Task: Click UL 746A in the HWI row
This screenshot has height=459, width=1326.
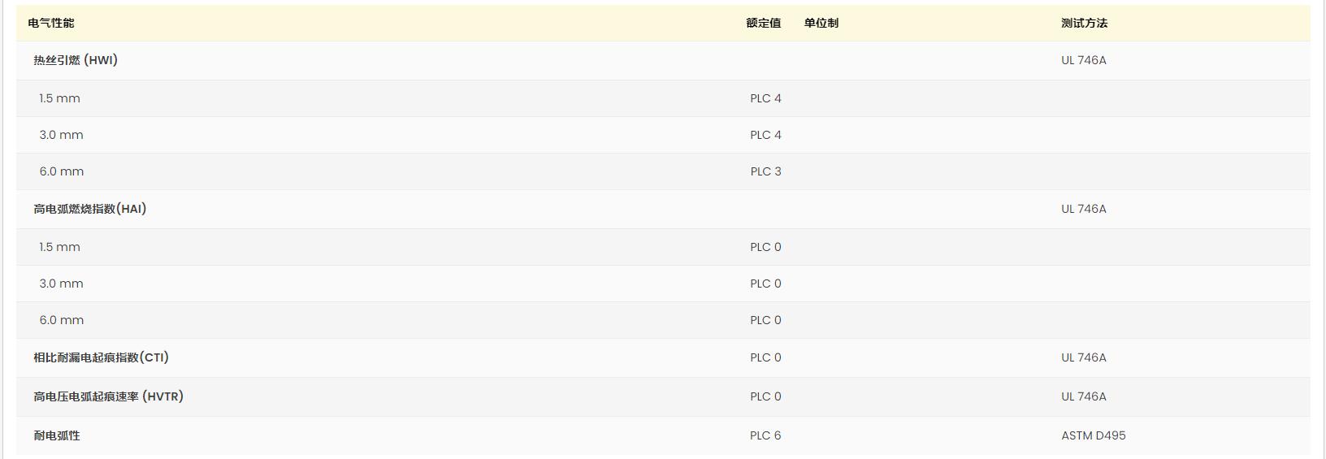Action: 1083,60
